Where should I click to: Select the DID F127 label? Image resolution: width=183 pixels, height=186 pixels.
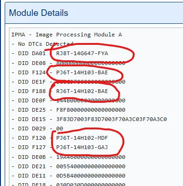point(32,147)
